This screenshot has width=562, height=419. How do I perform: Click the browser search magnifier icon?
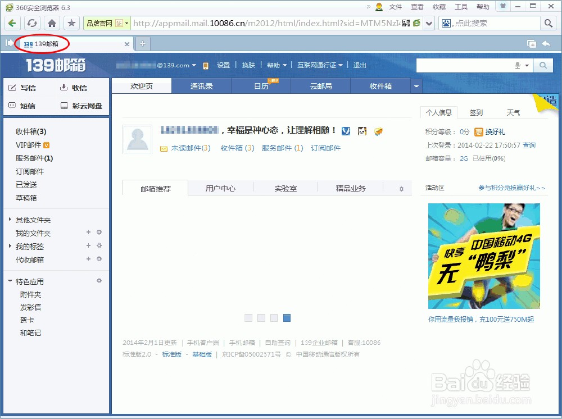[x=549, y=23]
